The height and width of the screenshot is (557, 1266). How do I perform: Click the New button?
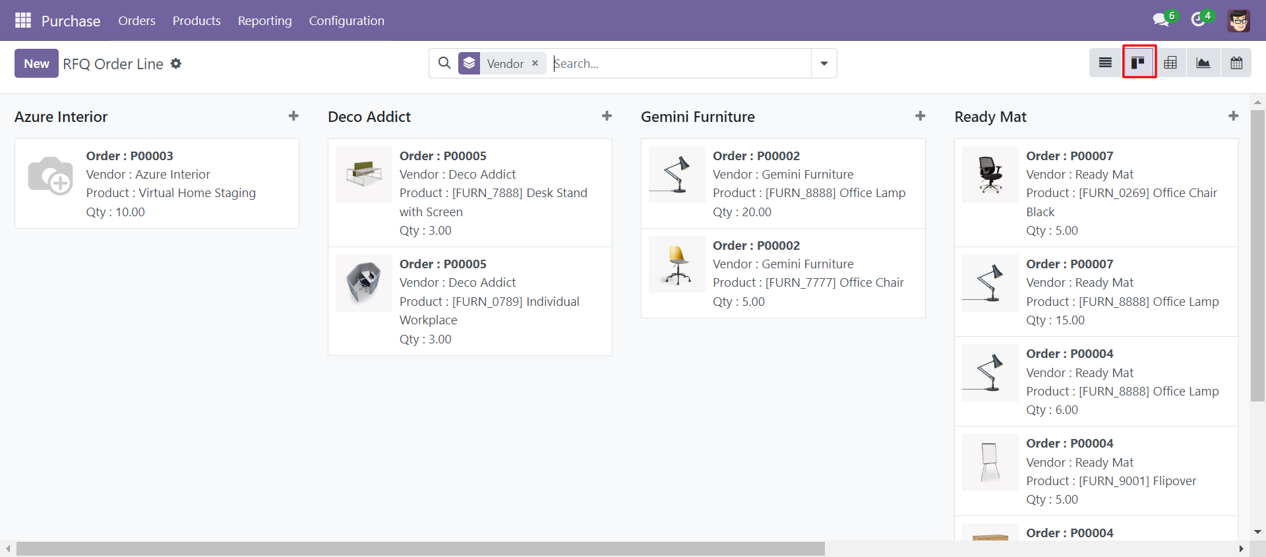[36, 63]
